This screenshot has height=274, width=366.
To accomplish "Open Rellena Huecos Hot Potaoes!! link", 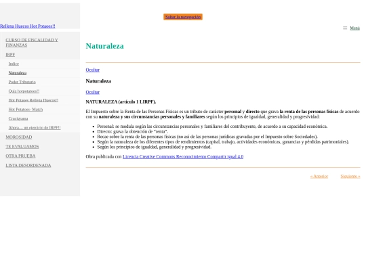I will point(28,26).
